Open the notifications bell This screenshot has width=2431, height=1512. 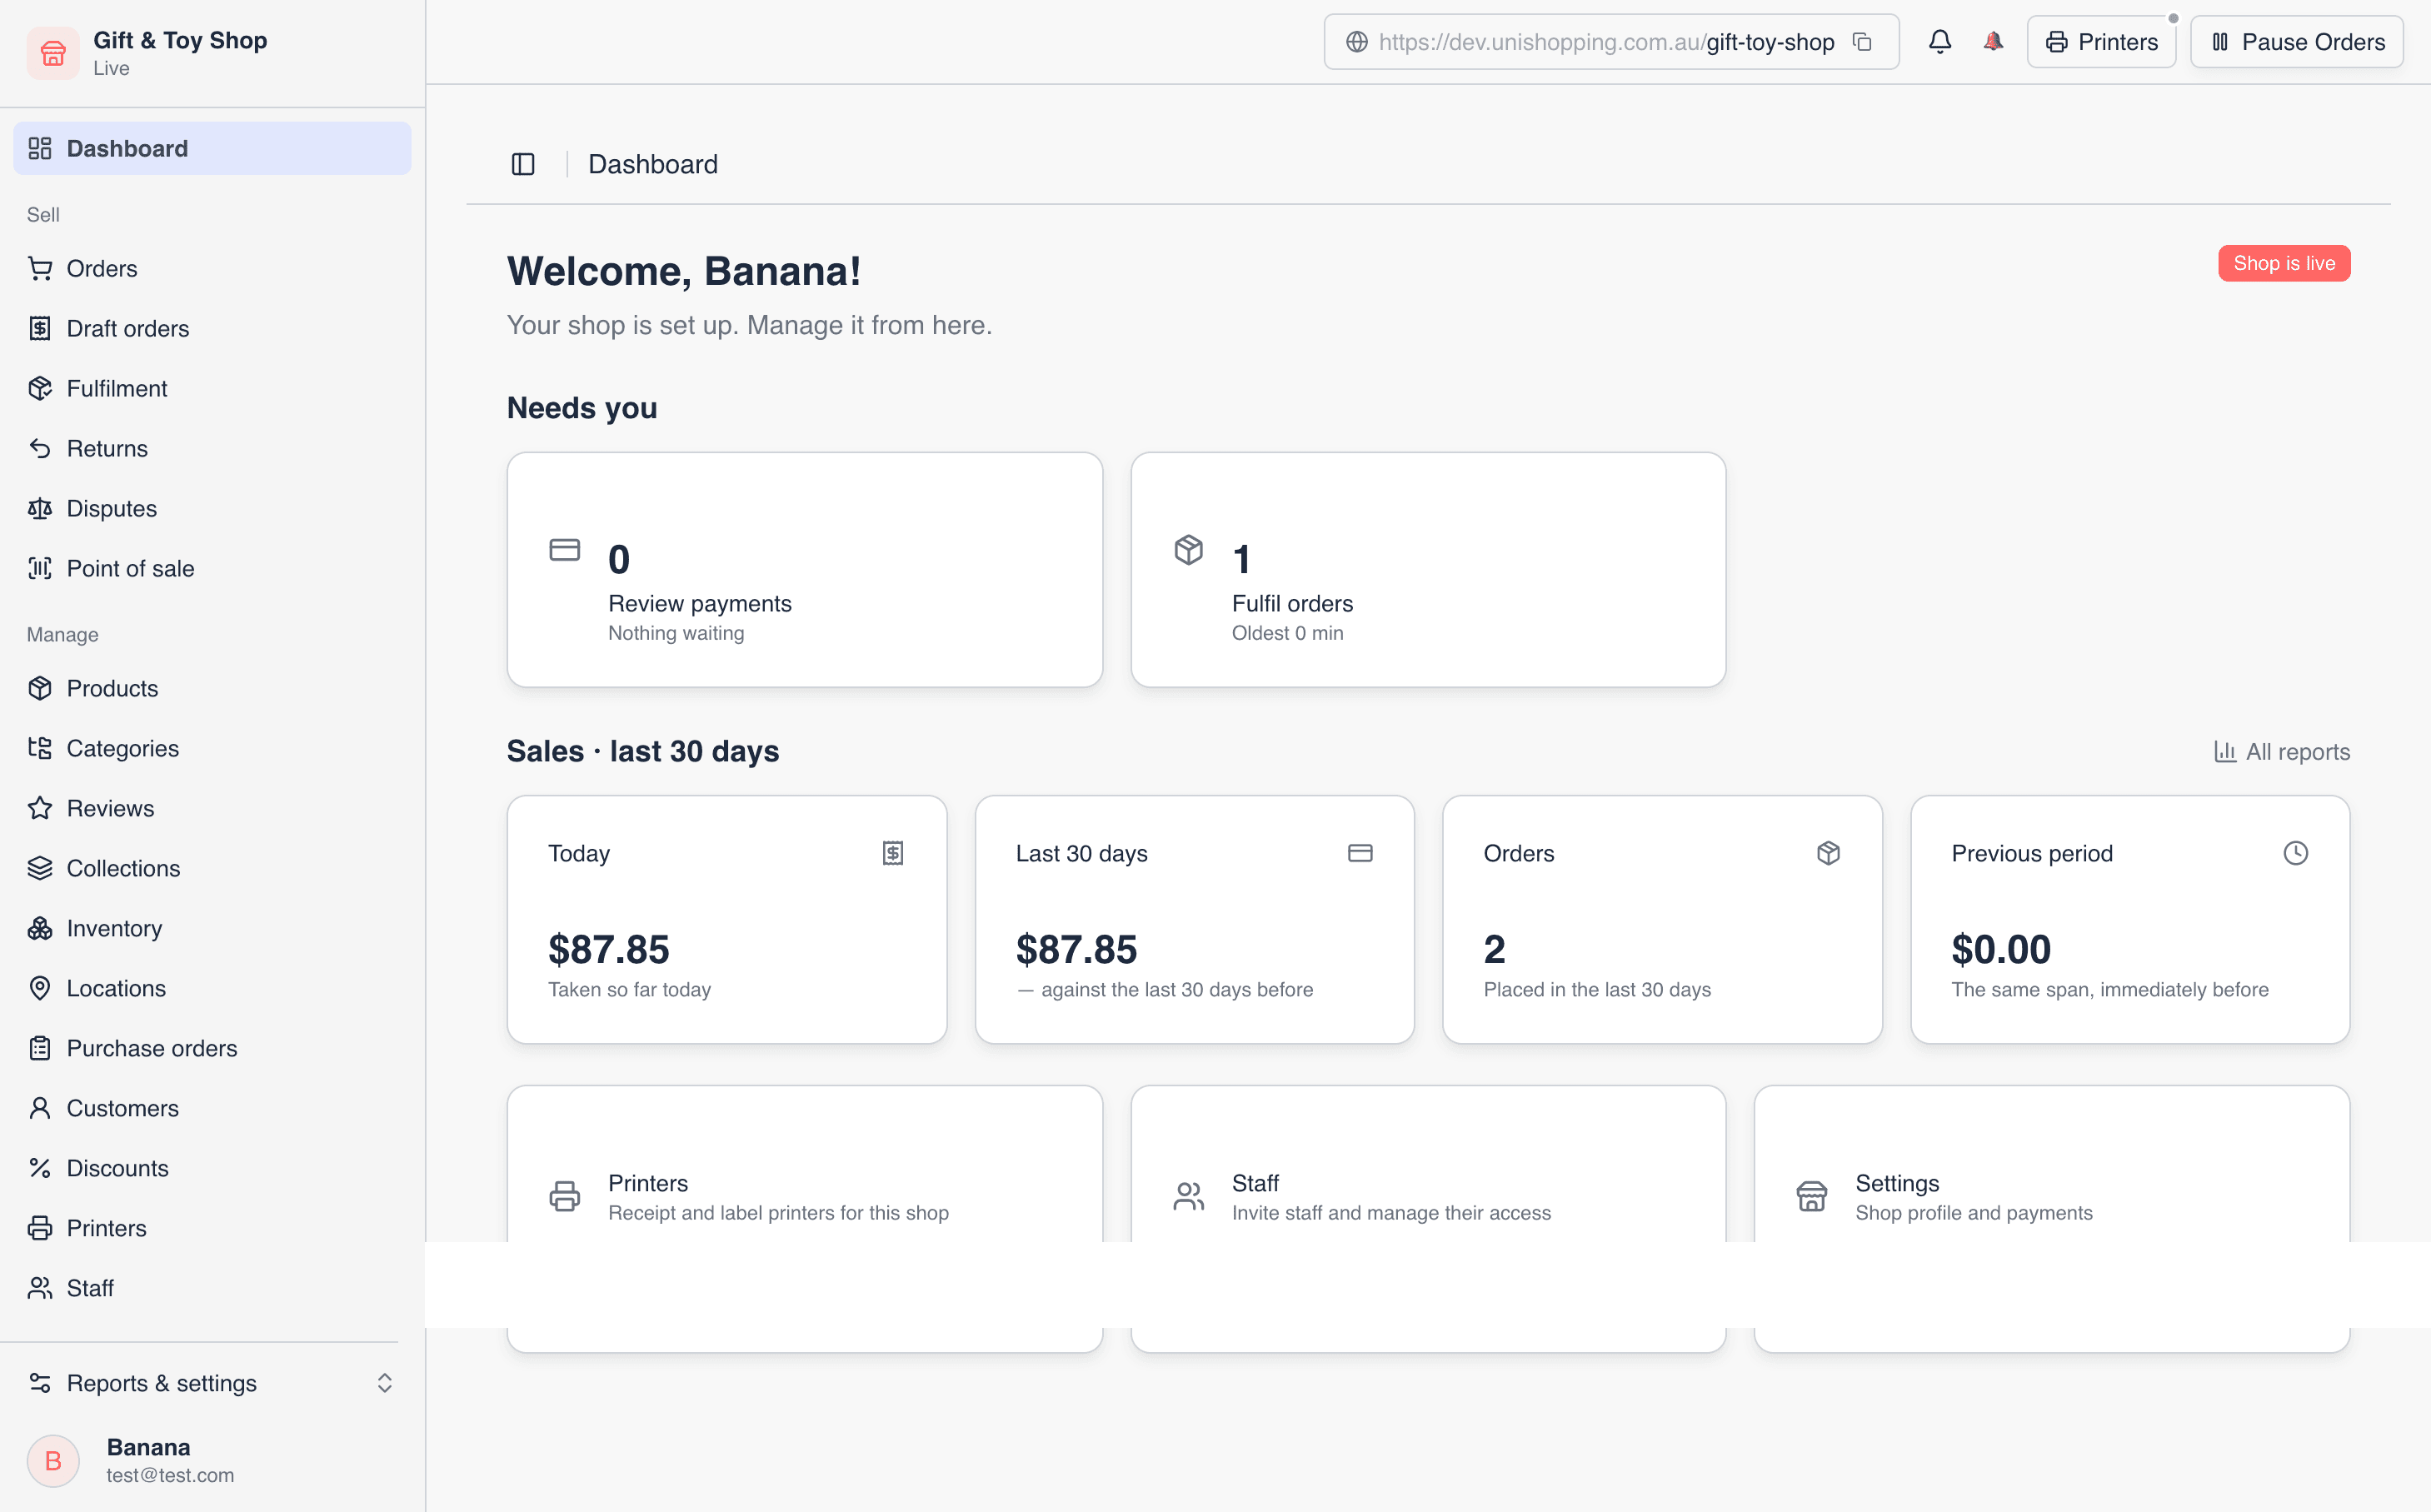(x=1940, y=42)
